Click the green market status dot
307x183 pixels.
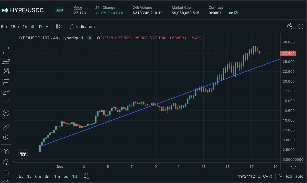[90, 38]
